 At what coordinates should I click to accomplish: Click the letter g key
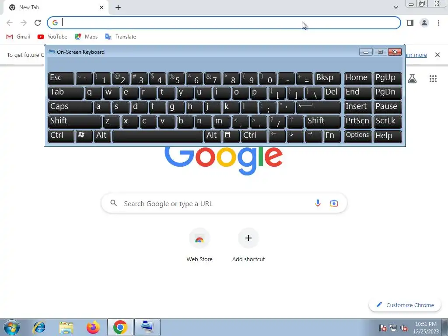[x=176, y=107]
